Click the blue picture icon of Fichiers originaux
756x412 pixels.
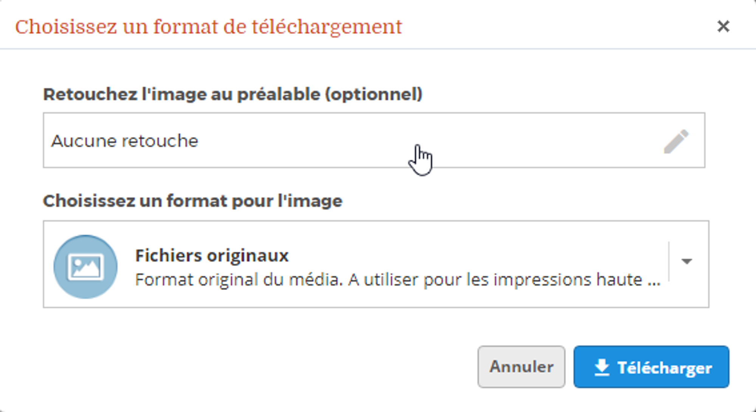[85, 267]
